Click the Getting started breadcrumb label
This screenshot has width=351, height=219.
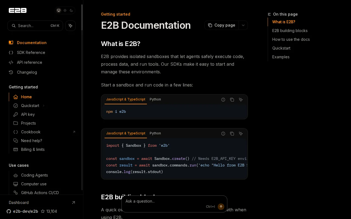pyautogui.click(x=115, y=14)
